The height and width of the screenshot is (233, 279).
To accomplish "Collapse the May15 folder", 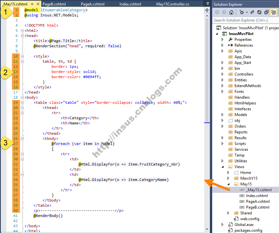I will coord(228,184).
